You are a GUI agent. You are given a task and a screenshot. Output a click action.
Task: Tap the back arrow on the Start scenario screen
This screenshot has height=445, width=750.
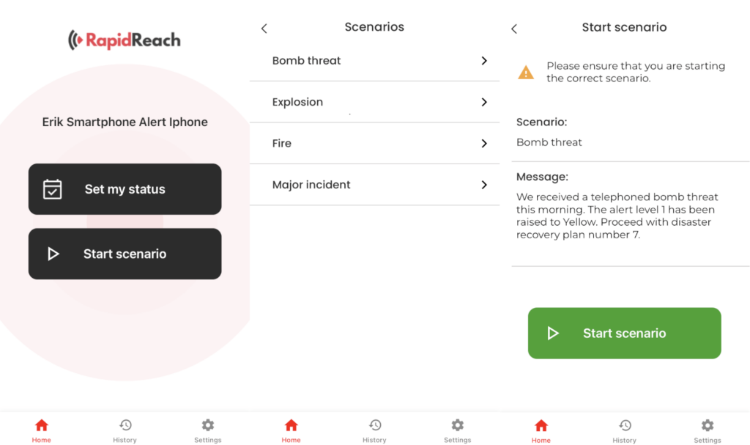[x=514, y=29]
